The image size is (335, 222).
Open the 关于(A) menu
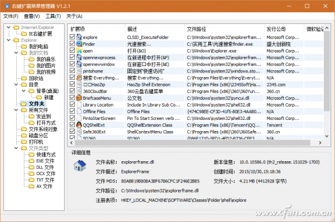pyautogui.click(x=74, y=16)
